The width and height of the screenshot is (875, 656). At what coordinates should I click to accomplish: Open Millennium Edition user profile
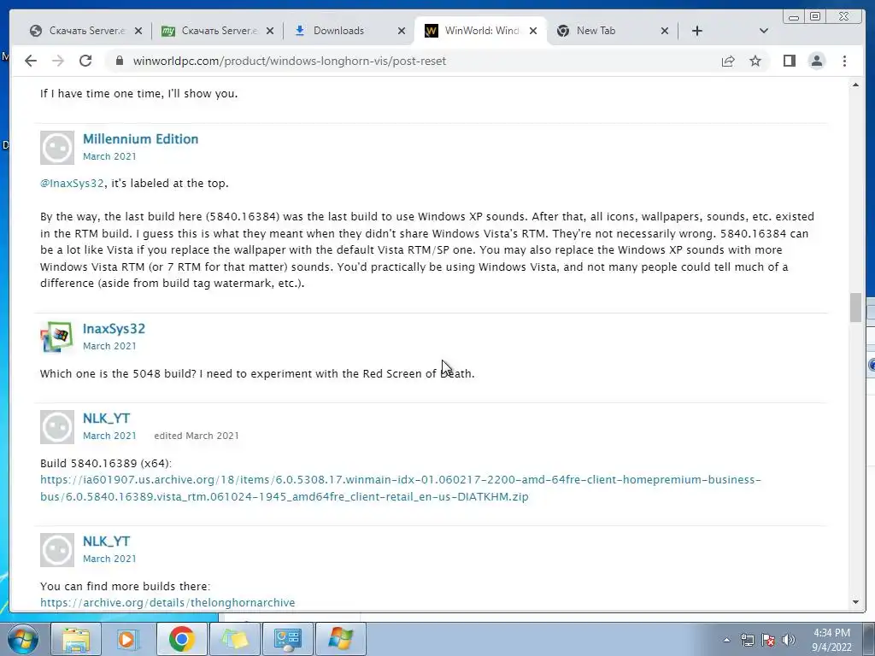[141, 139]
